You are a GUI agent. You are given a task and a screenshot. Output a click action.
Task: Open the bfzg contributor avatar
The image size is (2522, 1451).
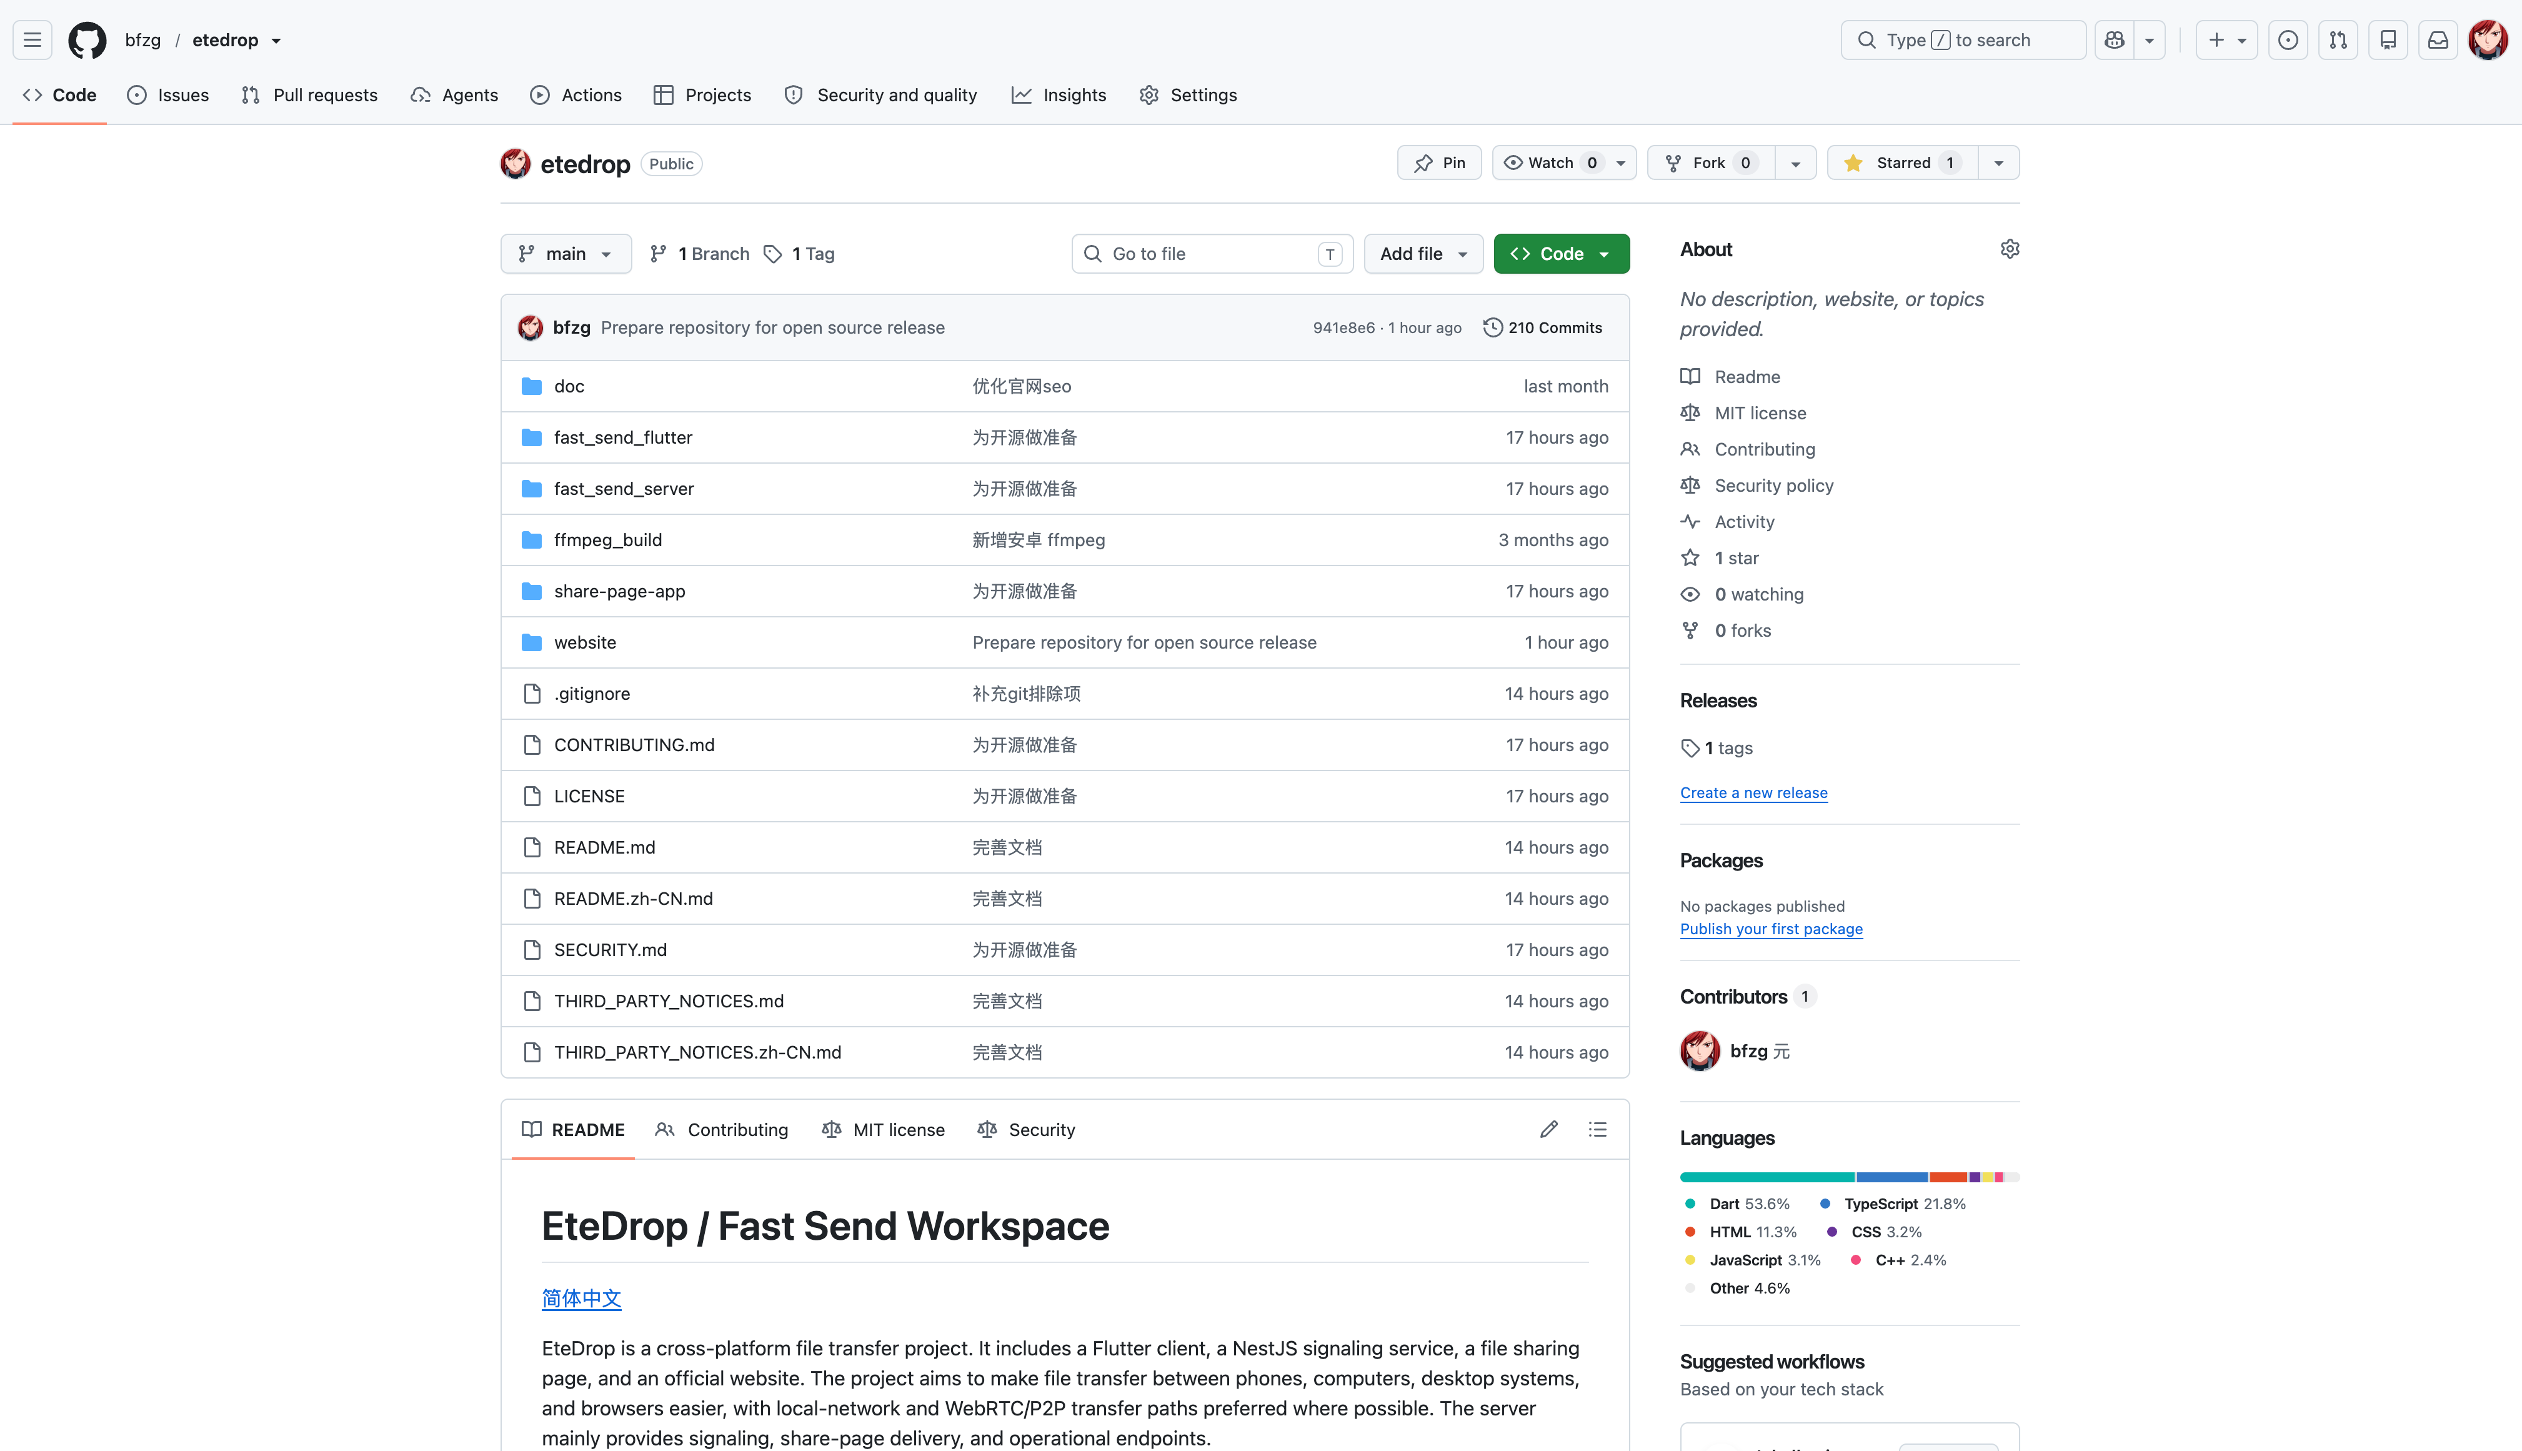1700,1051
